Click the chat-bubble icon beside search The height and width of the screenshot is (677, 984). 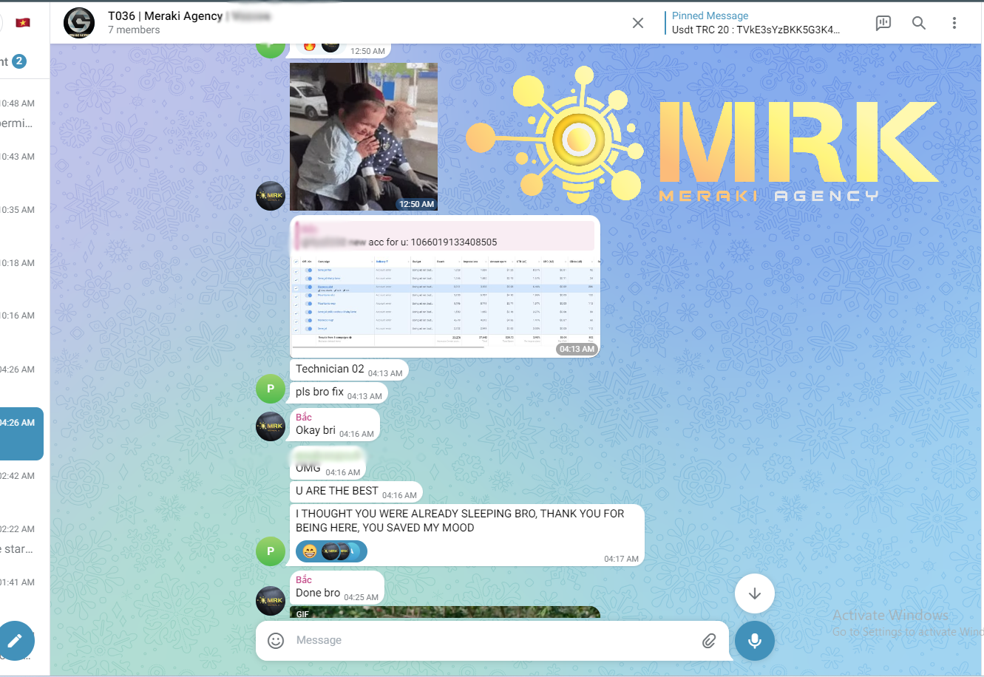click(x=883, y=23)
